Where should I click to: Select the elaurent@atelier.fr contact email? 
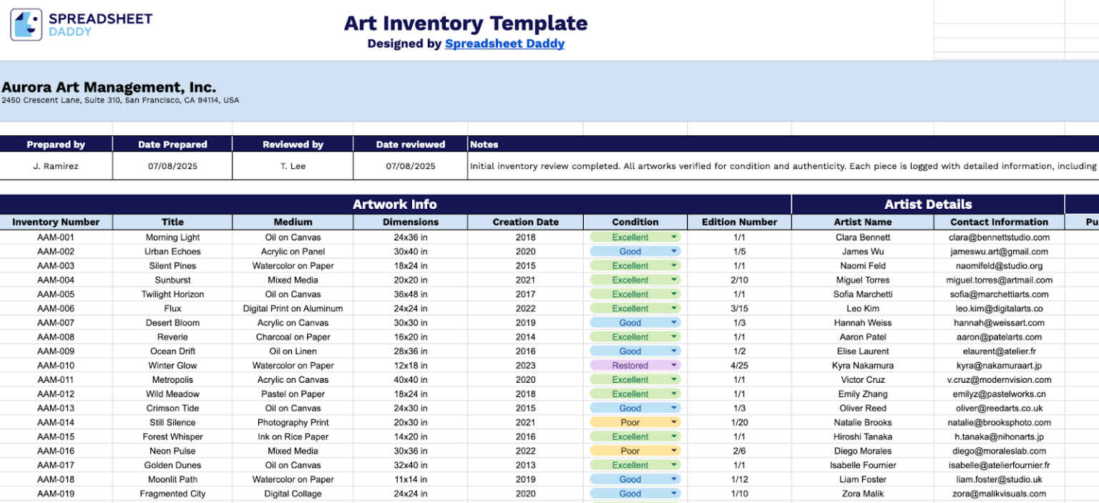point(999,351)
